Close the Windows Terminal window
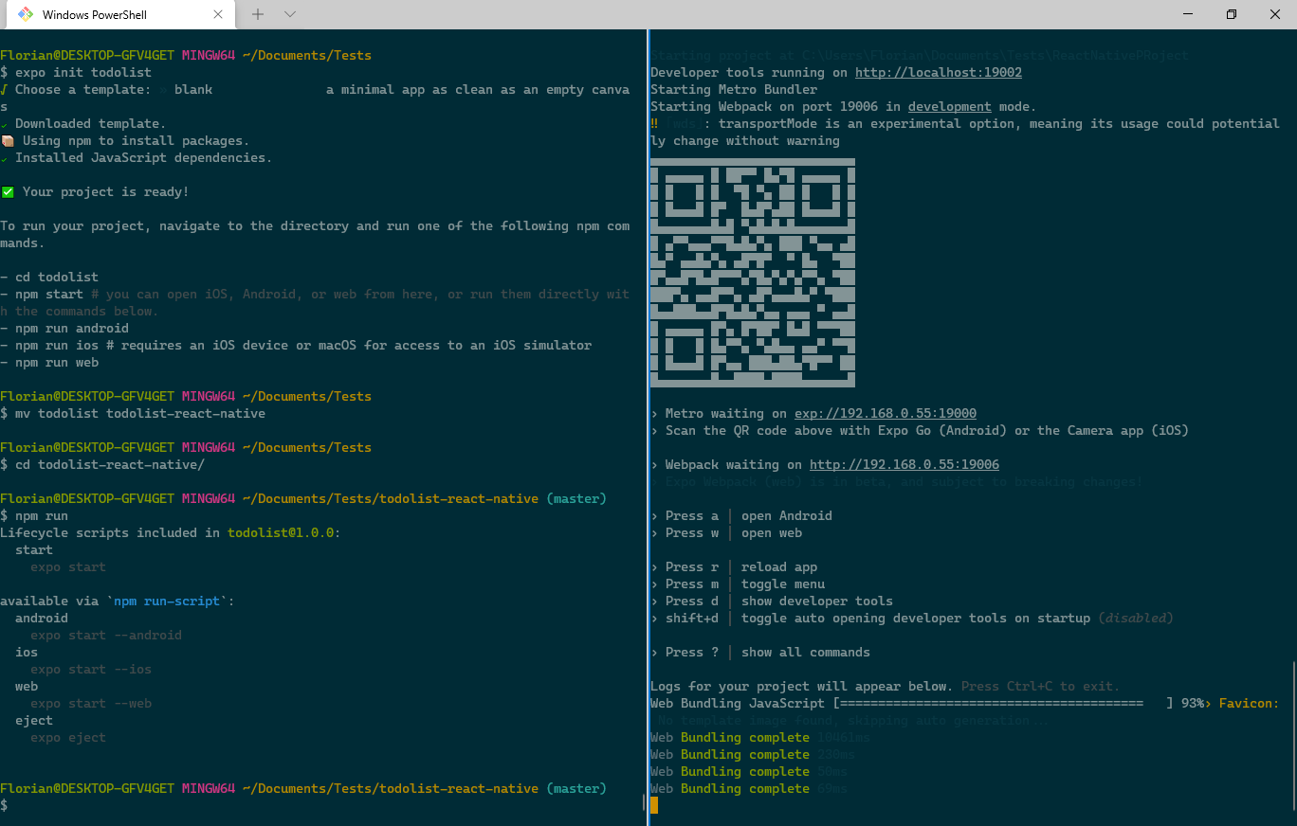 (1275, 14)
